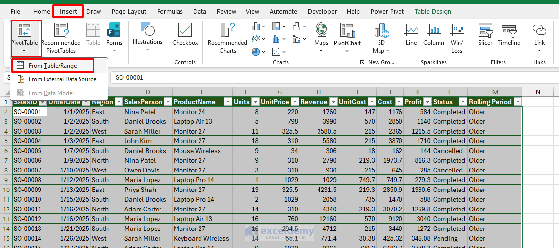Viewport: 559px width, 248px height.
Task: Insert a hierarchy treemap chart icon
Action: pyautogui.click(x=276, y=26)
